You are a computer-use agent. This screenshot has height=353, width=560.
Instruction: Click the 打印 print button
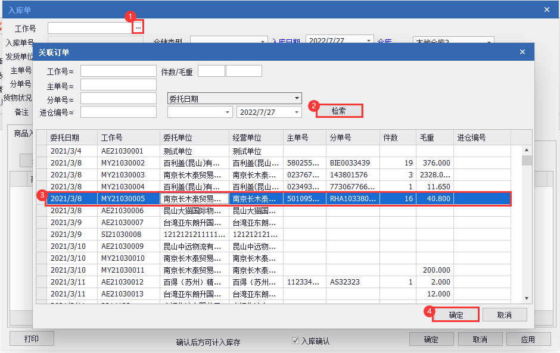pyautogui.click(x=32, y=339)
